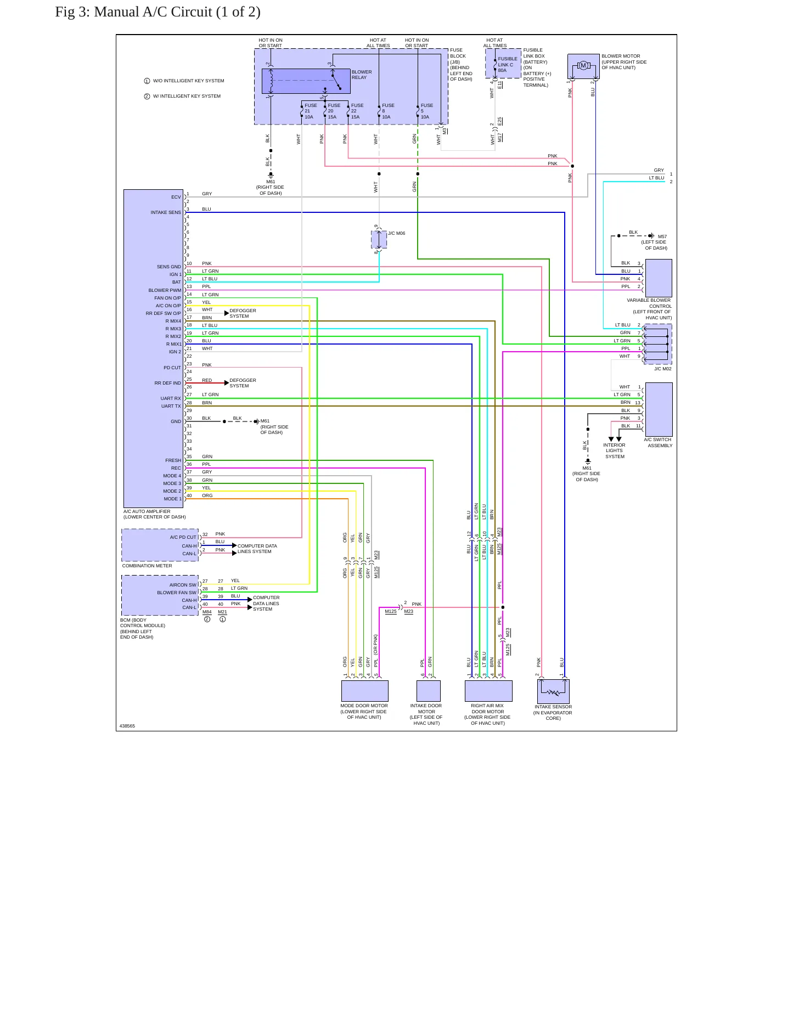Click the J/C M02 junction connector box
793x1026 pixels.
point(657,344)
